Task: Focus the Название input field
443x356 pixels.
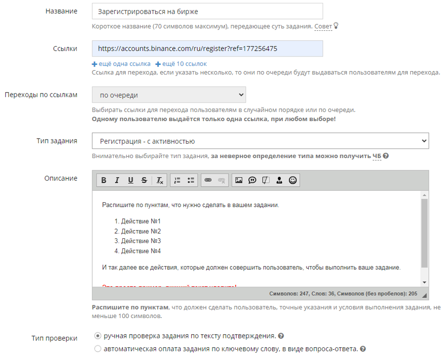Action: click(207, 11)
